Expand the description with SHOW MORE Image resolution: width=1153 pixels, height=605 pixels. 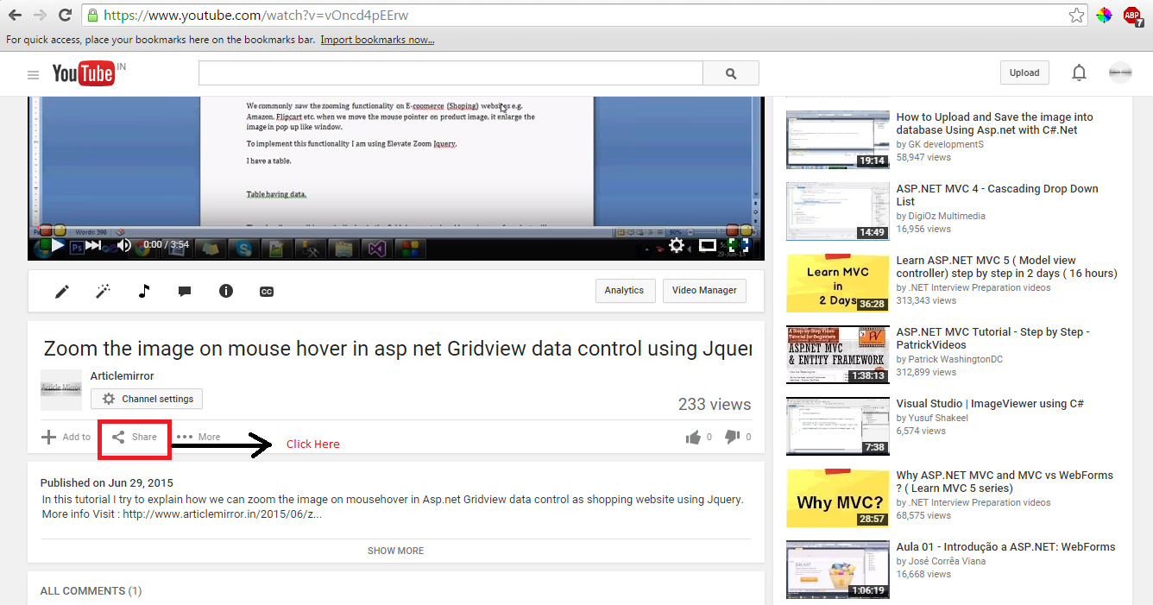[x=395, y=551]
